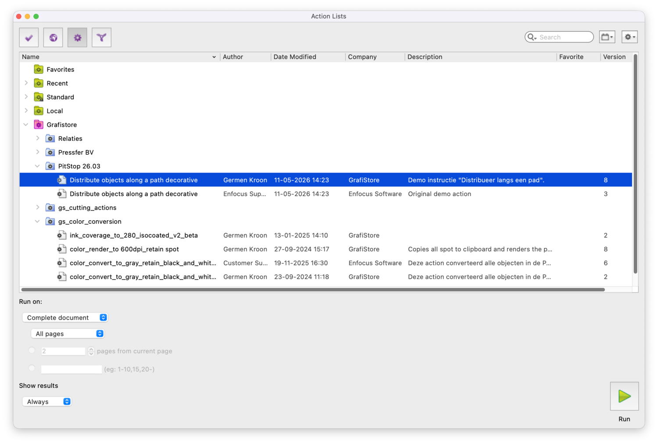This screenshot has height=444, width=658.
Task: Click the PitStop 26.03 folder icon
Action: tap(50, 166)
